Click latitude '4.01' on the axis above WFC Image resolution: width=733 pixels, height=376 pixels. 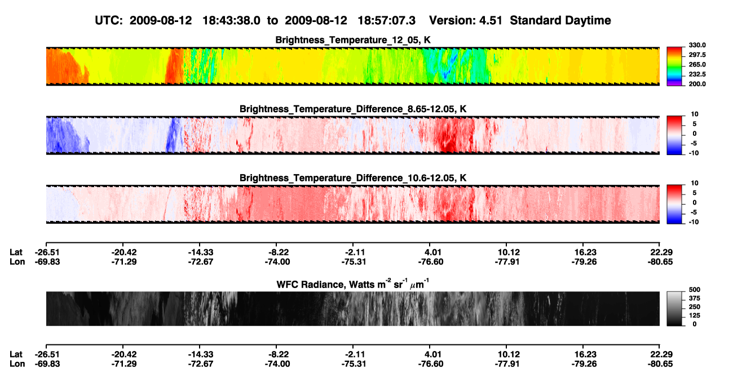pos(431,252)
